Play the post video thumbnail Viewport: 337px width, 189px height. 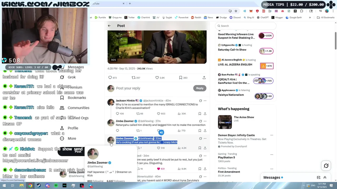coord(157,47)
